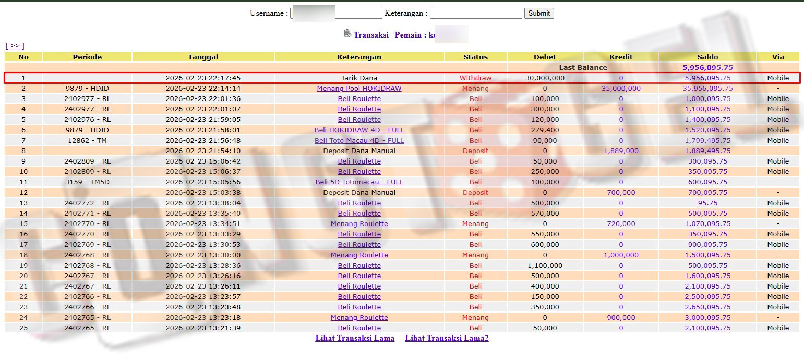The image size is (804, 362).
Task: Click the Saldo column header
Action: point(707,57)
